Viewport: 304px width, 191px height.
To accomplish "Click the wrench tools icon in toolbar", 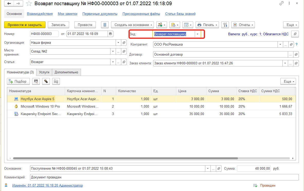I will pos(225,25).
